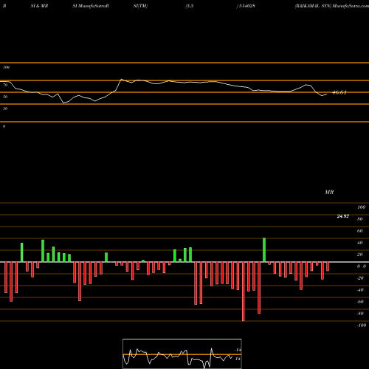369x369 pixels.
Task: Click the RSI 30 axis label
Action: [x=5, y=108]
